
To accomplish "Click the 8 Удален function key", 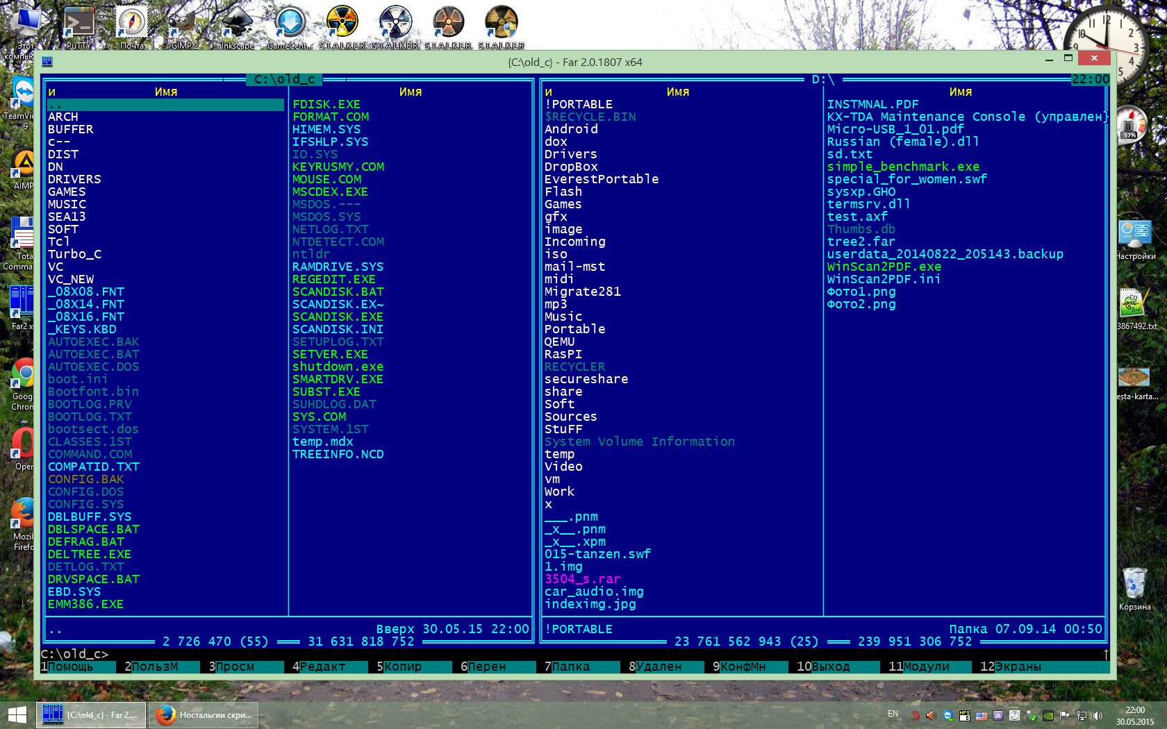I will point(666,667).
